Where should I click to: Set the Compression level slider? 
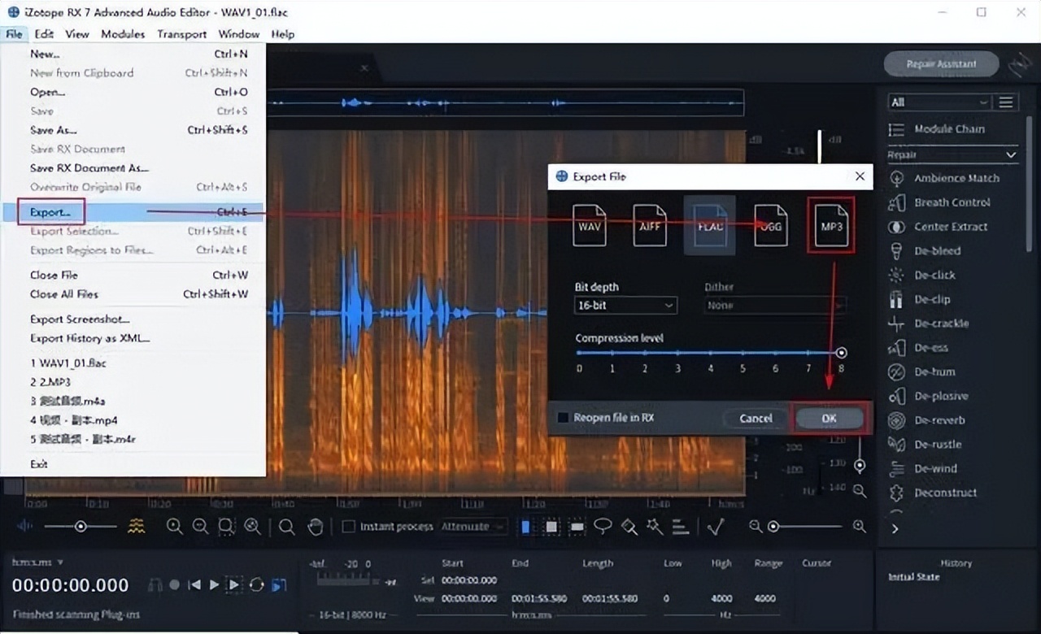(x=841, y=352)
